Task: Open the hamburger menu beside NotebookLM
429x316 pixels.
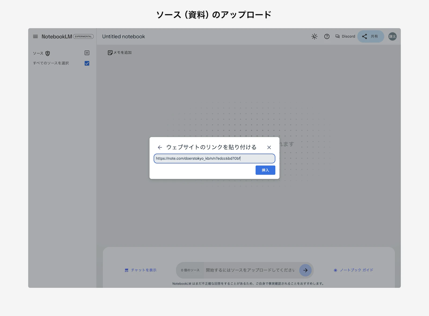Action: click(35, 36)
